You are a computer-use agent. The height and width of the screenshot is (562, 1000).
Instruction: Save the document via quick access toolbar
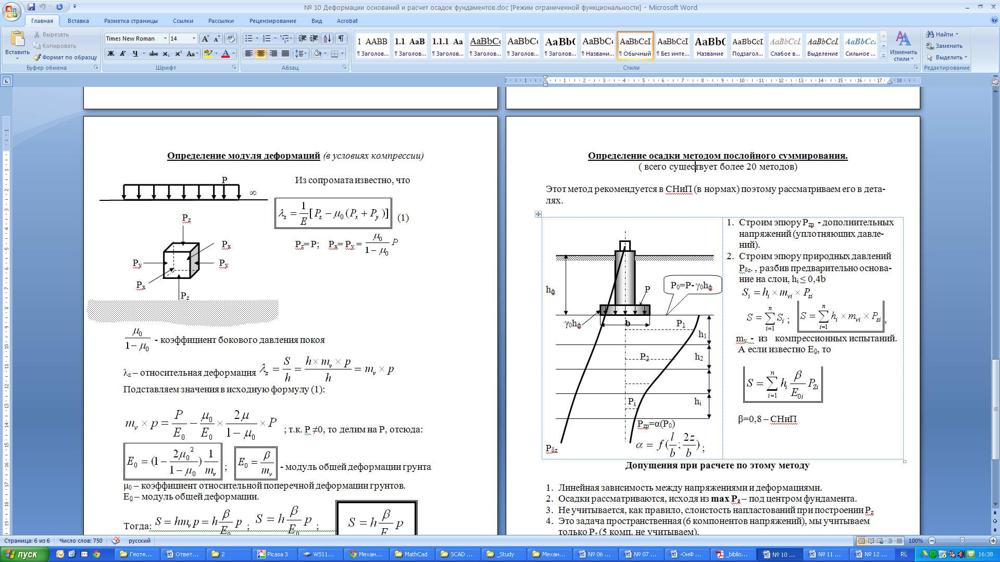pyautogui.click(x=31, y=7)
